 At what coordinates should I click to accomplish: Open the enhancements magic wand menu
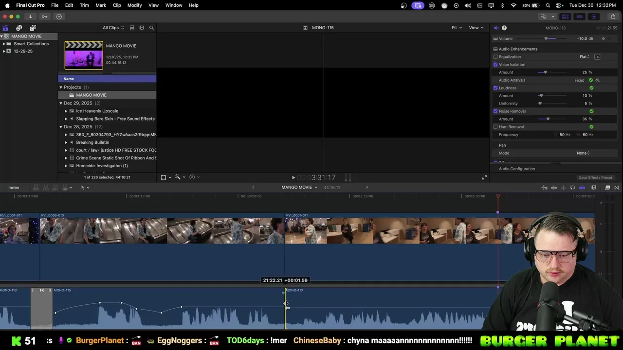[178, 177]
